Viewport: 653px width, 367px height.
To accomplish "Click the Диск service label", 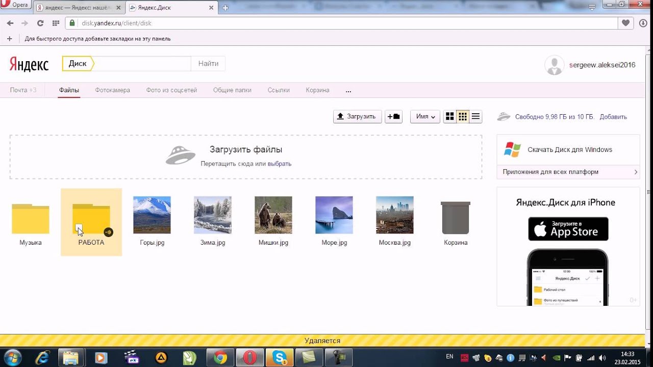I will click(x=78, y=64).
